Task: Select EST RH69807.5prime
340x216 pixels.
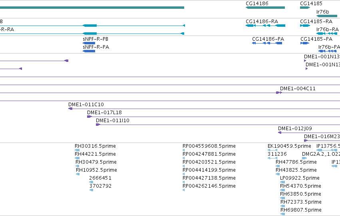Action: pyautogui.click(x=301, y=210)
